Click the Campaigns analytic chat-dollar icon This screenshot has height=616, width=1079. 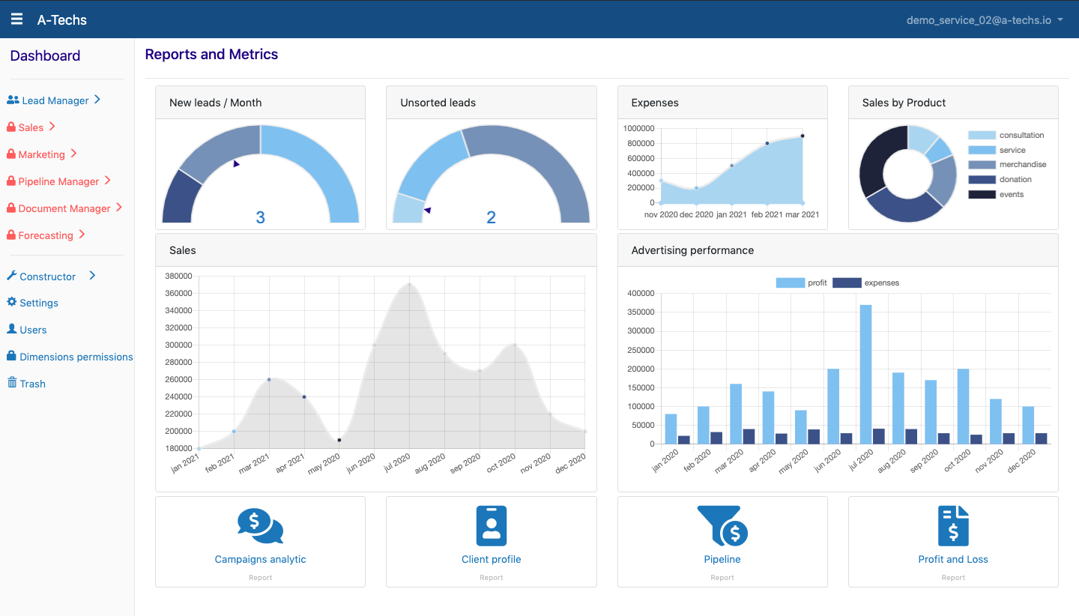pos(260,526)
